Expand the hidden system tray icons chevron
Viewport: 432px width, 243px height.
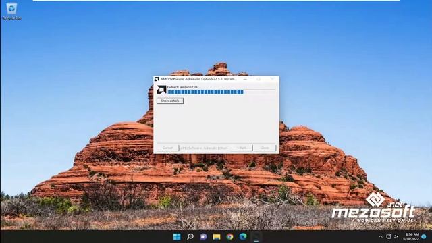coord(381,237)
